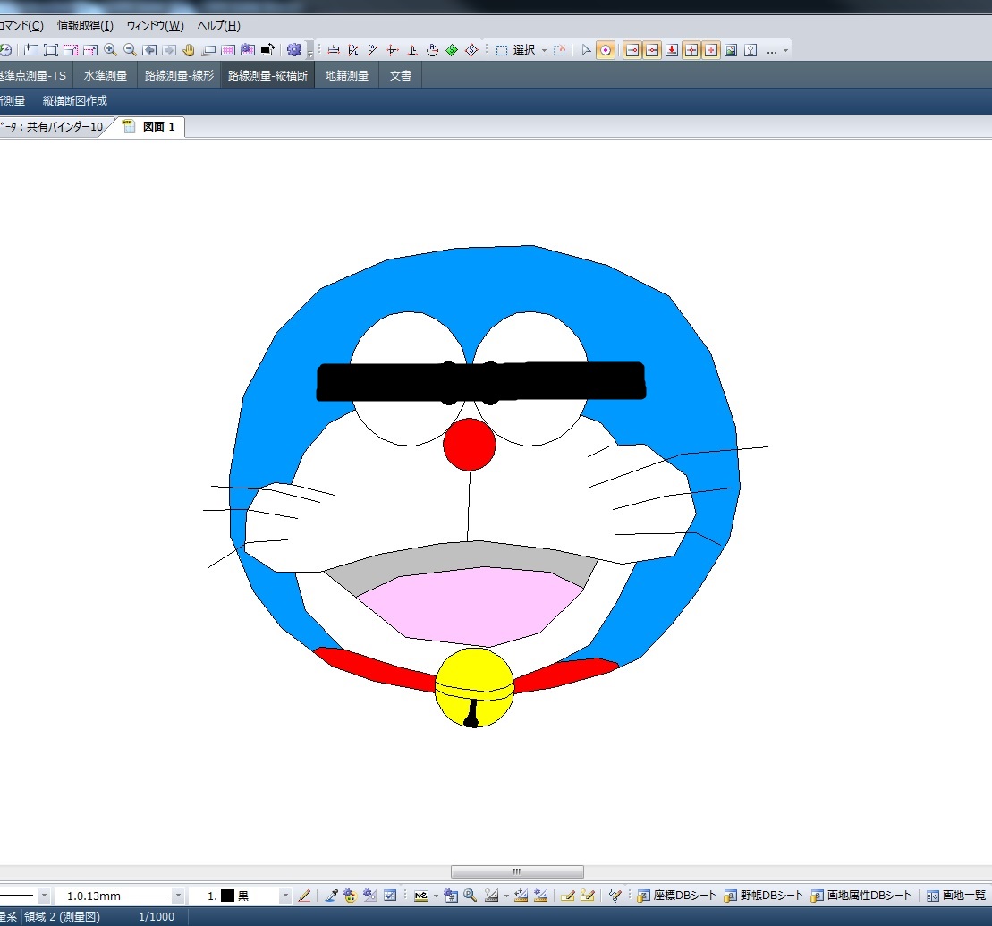This screenshot has height=926, width=992.
Task: Click the 領域 2 (測量図) status bar entry
Action: click(62, 916)
